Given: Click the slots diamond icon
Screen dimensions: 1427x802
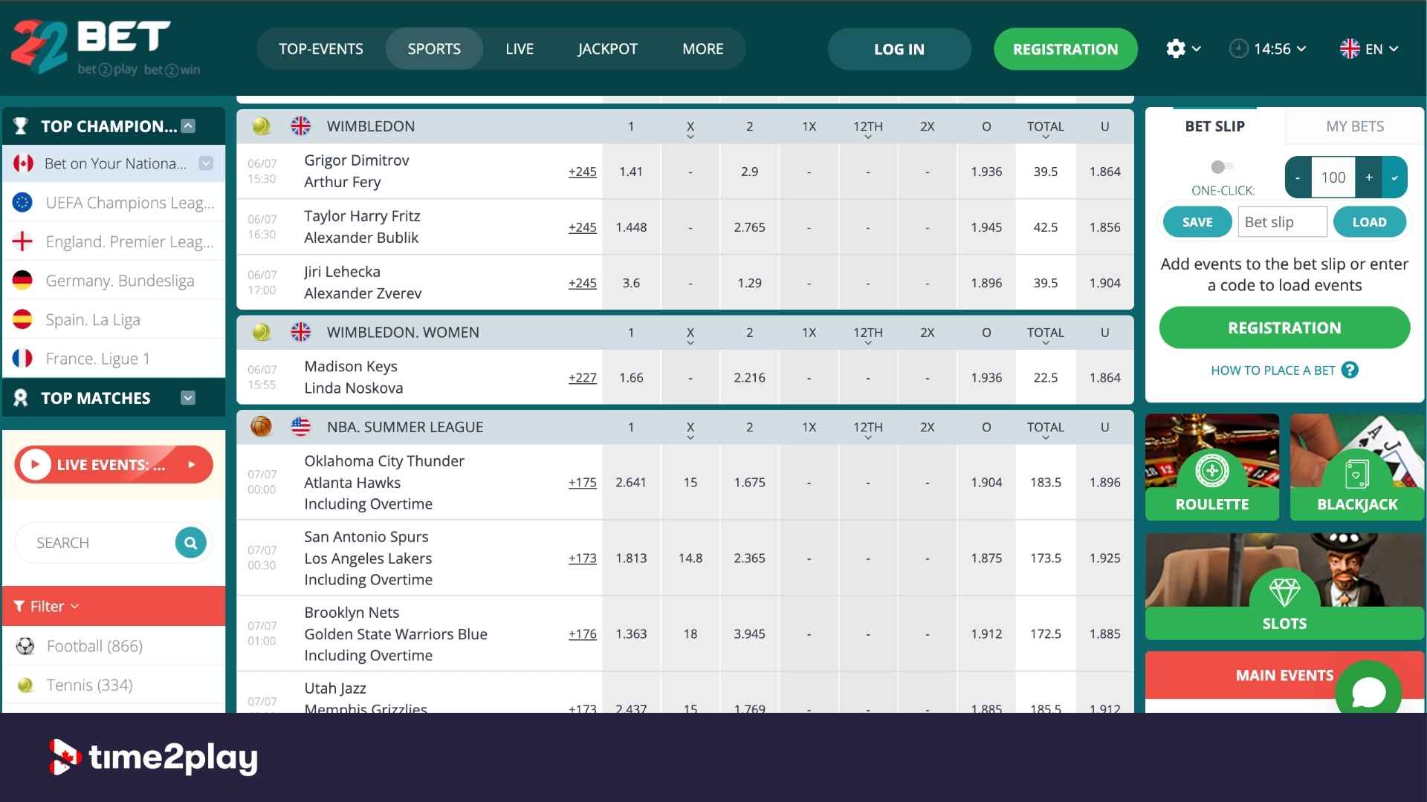Looking at the screenshot, I should [1284, 592].
